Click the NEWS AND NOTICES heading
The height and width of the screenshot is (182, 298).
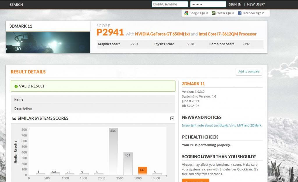202,117
